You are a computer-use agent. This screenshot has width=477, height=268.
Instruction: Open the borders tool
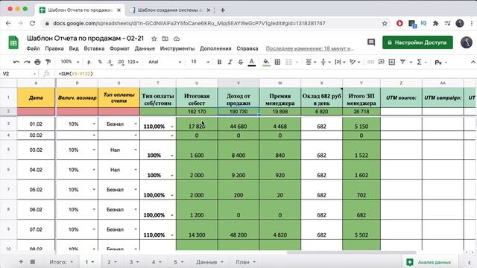(277, 62)
